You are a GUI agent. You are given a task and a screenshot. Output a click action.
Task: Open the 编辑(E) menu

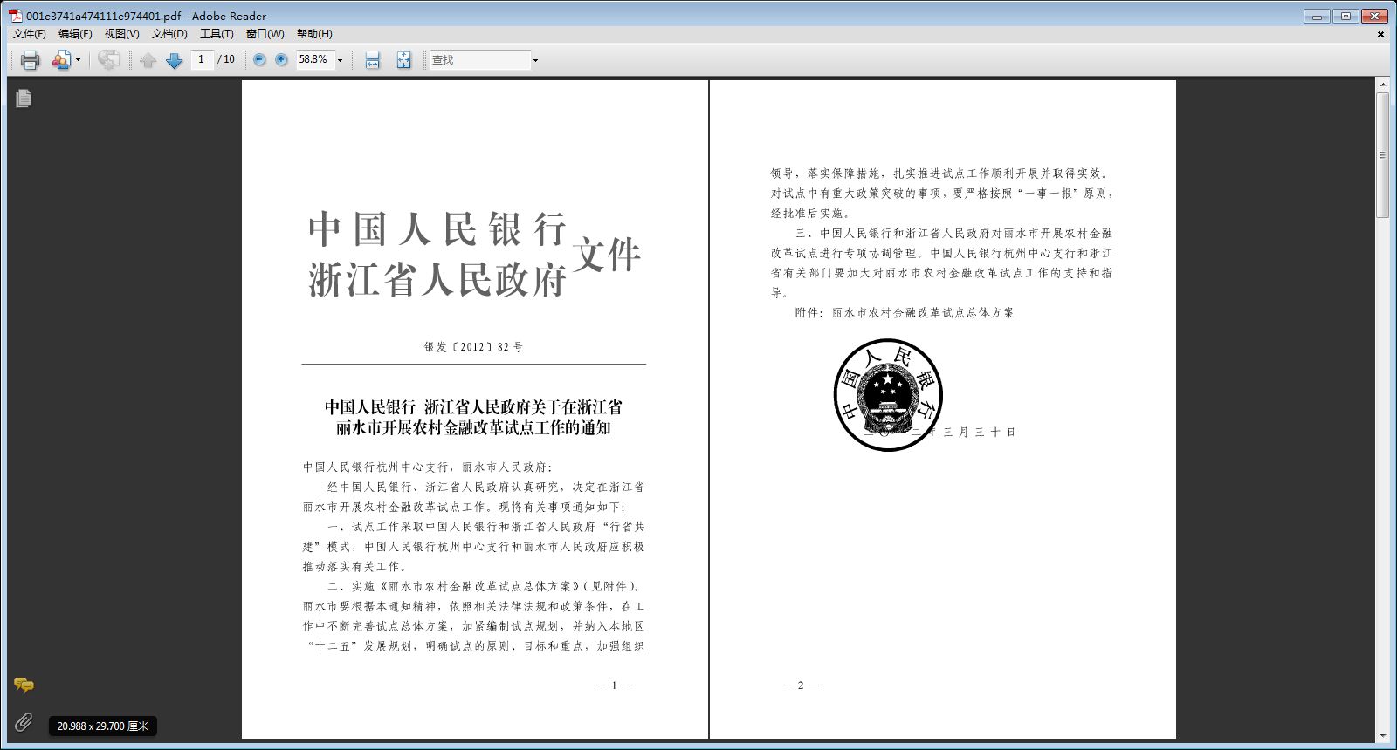tap(75, 34)
